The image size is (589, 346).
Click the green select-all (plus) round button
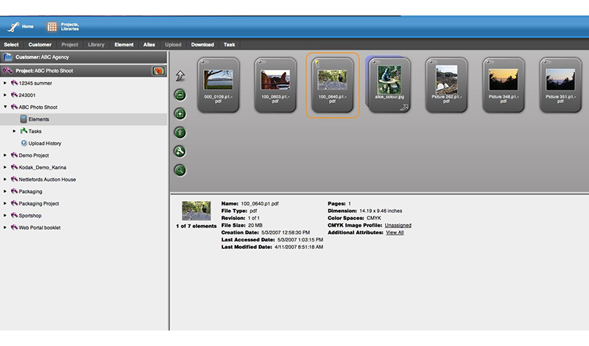click(x=180, y=113)
